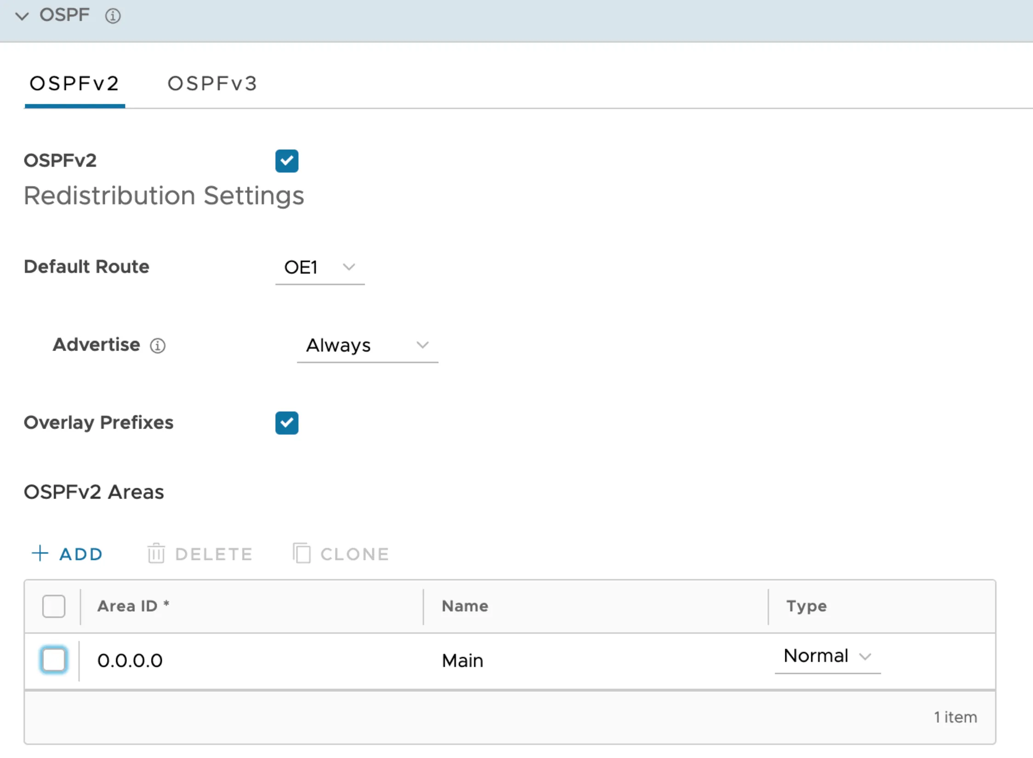1033x758 pixels.
Task: Click the Advertise label
Action: pos(96,345)
